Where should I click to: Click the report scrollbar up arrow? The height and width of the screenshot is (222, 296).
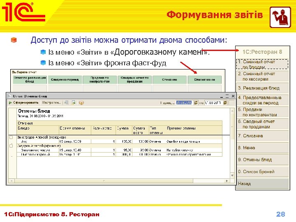pos(232,111)
